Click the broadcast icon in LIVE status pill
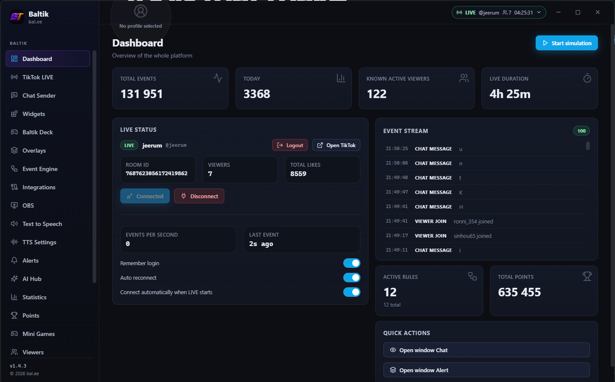This screenshot has height=382, width=615. 459,12
